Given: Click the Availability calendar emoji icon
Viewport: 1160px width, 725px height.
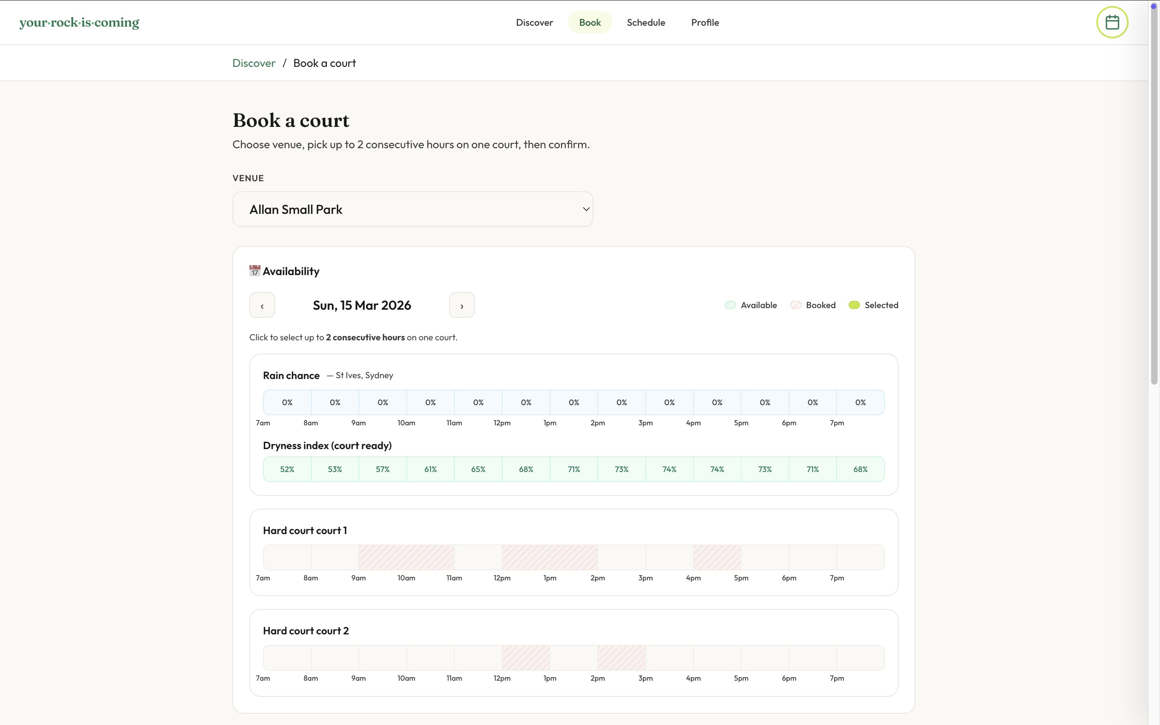Looking at the screenshot, I should point(255,271).
